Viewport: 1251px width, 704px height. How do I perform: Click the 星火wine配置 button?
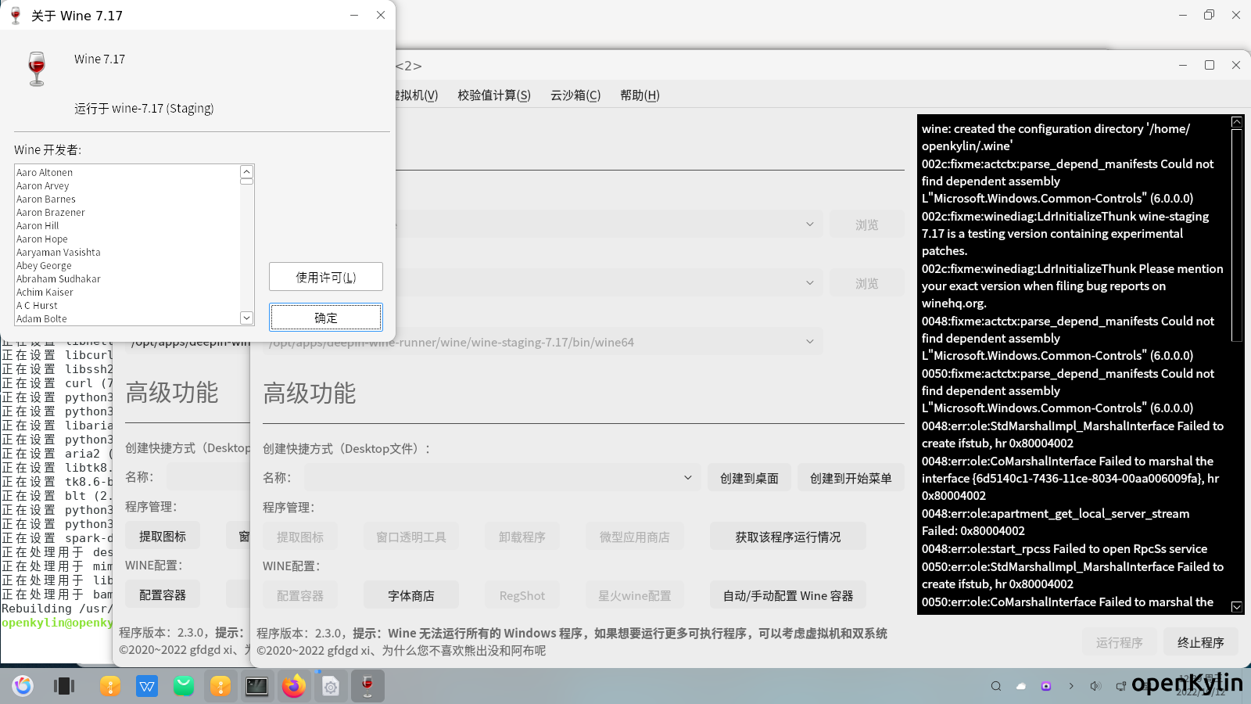pyautogui.click(x=635, y=595)
